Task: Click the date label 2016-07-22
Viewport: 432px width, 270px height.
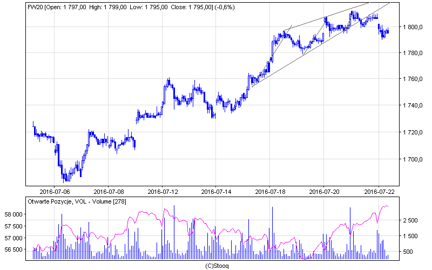Action: pos(379,192)
